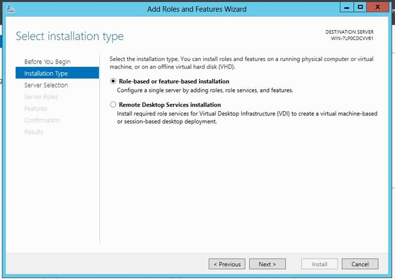Minimize the Add Roles and Features Wizard
The height and width of the screenshot is (279, 395).
coord(346,8)
